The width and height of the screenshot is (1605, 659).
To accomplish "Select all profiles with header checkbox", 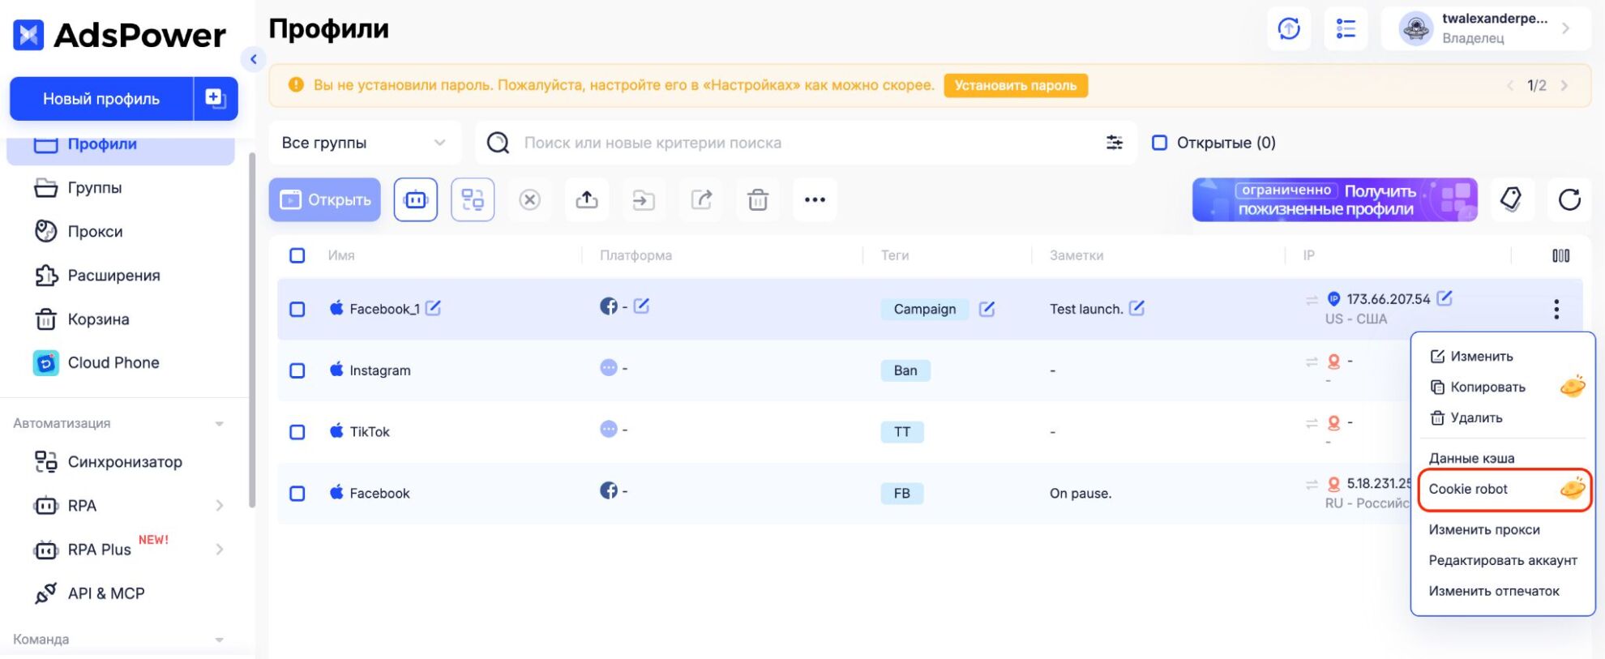I will 297,255.
